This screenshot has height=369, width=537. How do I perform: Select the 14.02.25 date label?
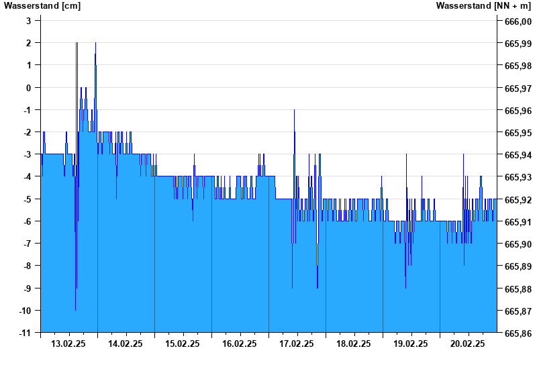[x=126, y=344]
